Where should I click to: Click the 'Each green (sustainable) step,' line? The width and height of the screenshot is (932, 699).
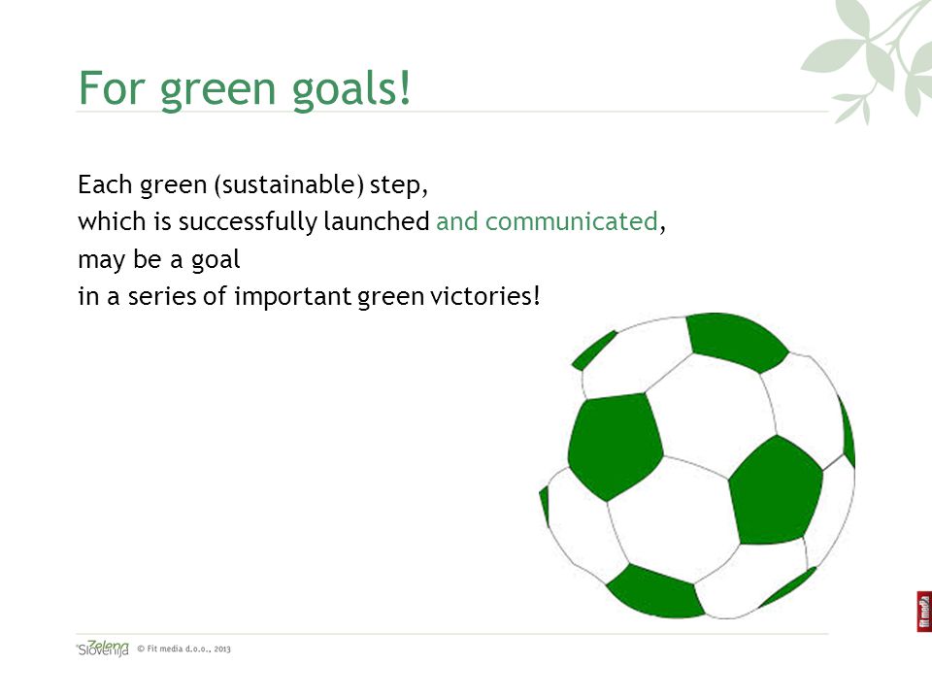click(252, 184)
